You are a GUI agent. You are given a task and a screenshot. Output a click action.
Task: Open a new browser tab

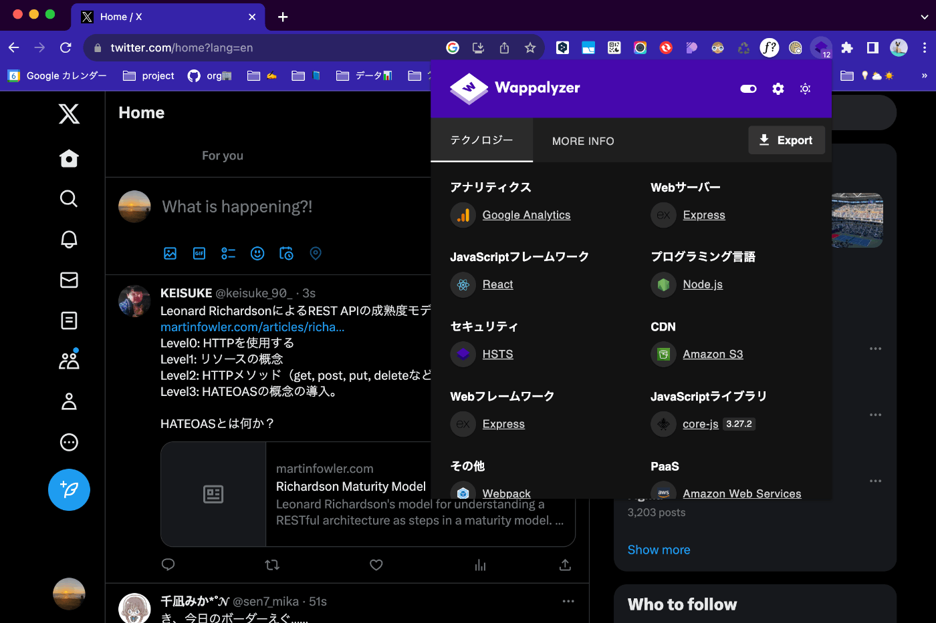[x=283, y=17]
